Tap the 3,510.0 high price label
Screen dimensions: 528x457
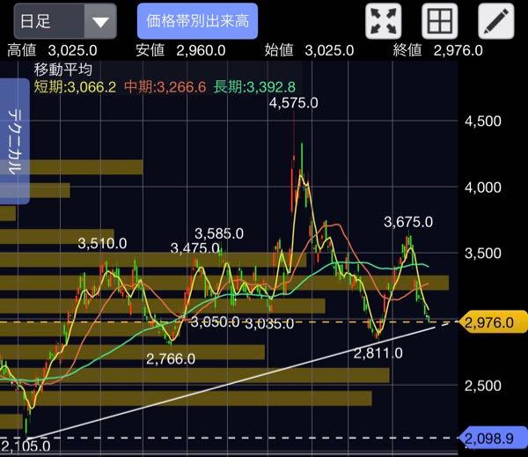(102, 243)
